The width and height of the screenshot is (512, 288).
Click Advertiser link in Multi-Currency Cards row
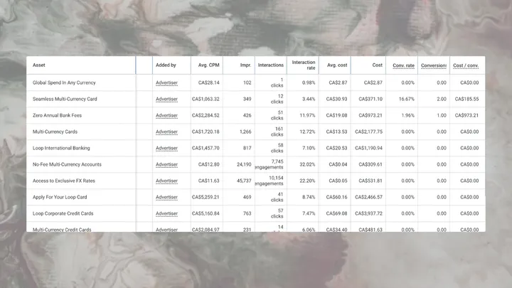[166, 132]
